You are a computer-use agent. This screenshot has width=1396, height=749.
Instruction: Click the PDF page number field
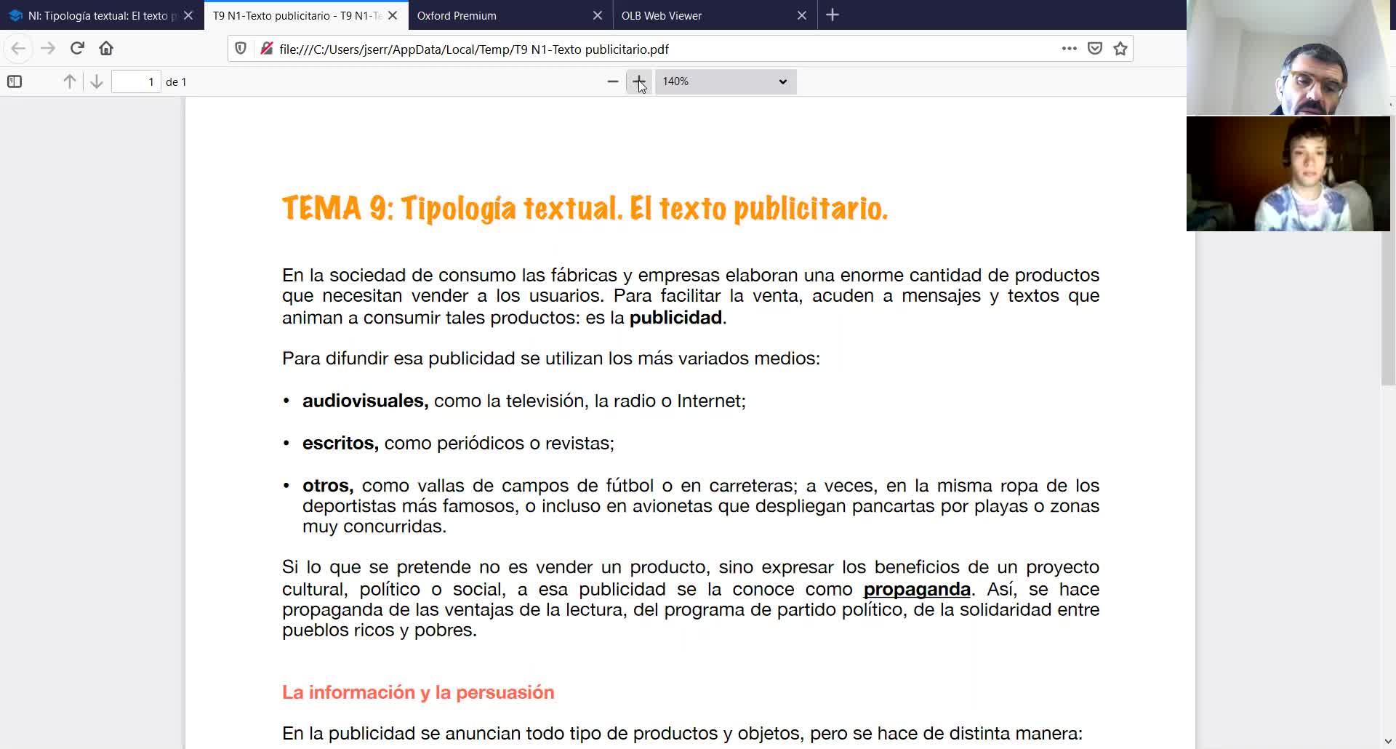click(x=136, y=81)
